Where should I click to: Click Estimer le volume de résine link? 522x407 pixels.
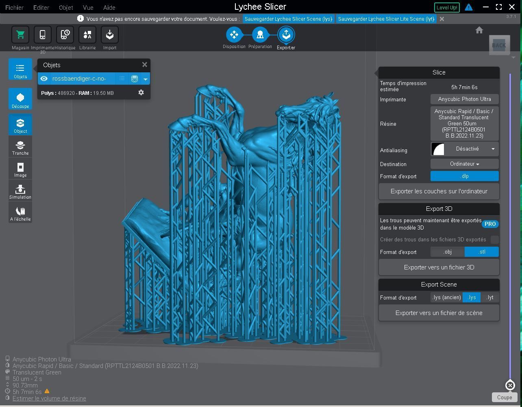pyautogui.click(x=49, y=398)
